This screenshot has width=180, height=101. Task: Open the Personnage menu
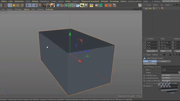point(114,1)
